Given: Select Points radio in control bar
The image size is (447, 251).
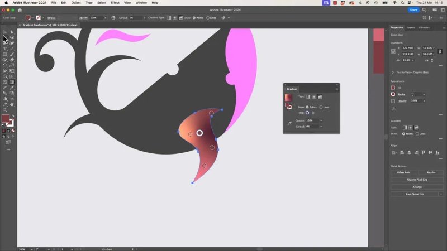Looking at the screenshot, I should click(x=194, y=18).
